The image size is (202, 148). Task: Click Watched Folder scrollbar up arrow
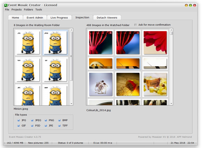(171, 30)
